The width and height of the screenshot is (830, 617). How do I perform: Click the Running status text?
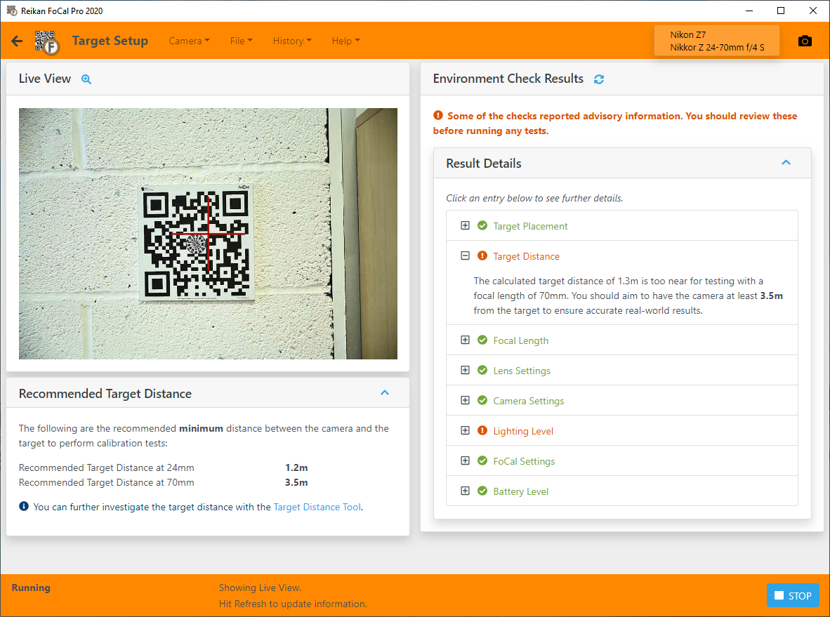[31, 588]
